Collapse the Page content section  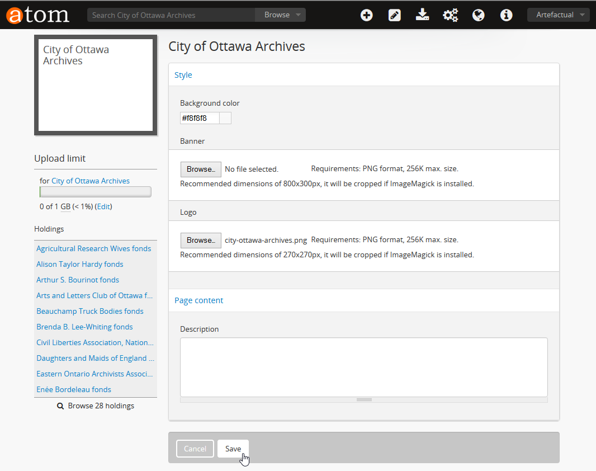click(x=198, y=300)
